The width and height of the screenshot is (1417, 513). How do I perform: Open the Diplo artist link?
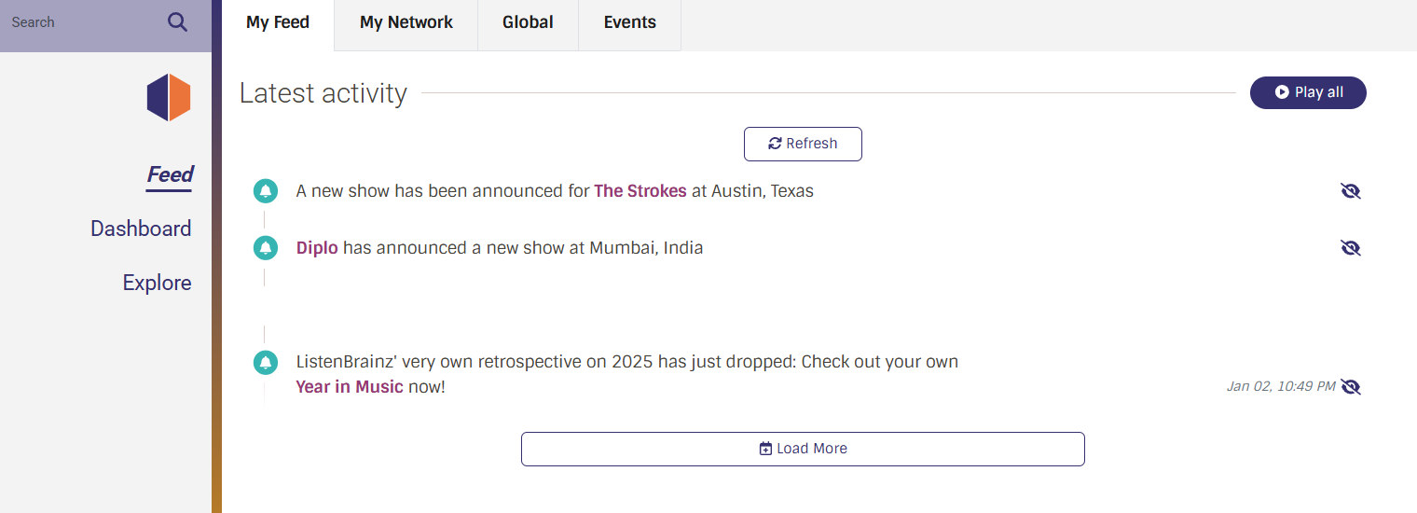point(317,248)
